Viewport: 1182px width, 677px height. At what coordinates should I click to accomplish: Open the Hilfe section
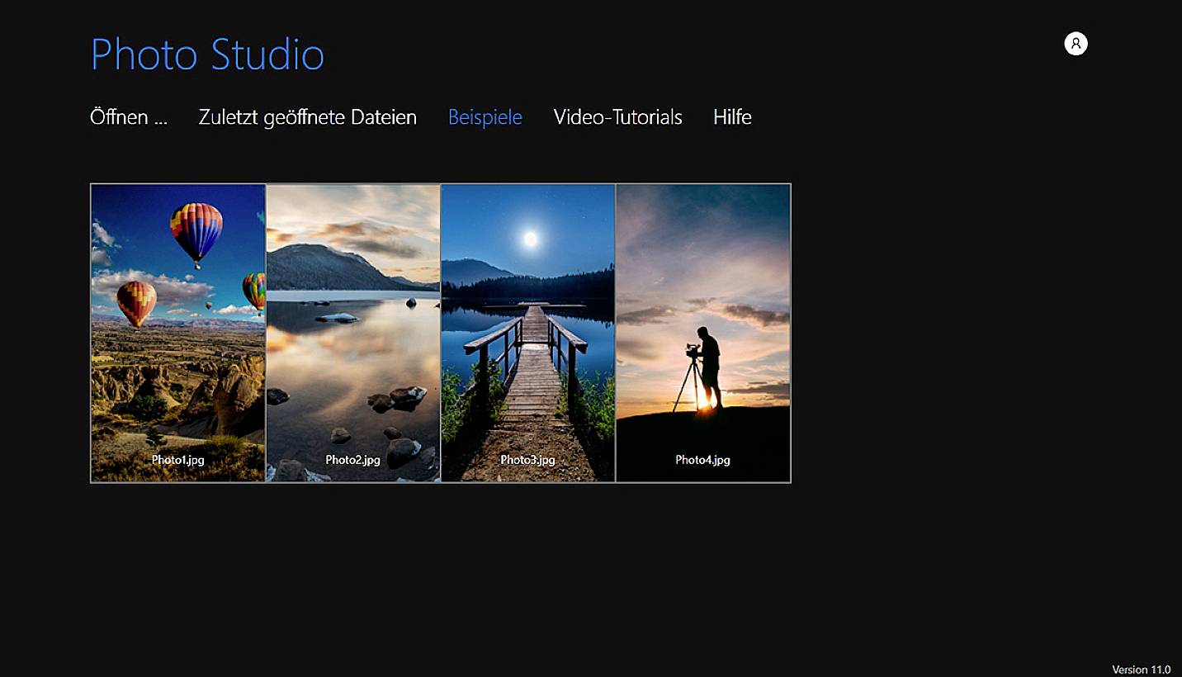tap(732, 116)
